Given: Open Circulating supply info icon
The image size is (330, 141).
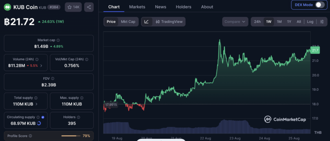Looking at the screenshot, I should (38, 117).
